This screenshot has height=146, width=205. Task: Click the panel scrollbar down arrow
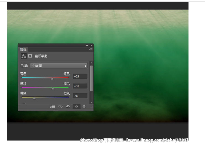coord(92,102)
